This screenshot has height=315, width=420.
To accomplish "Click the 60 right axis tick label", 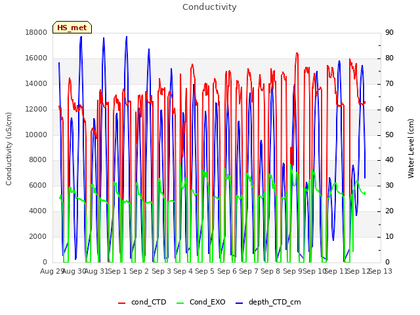I will tap(389, 110).
